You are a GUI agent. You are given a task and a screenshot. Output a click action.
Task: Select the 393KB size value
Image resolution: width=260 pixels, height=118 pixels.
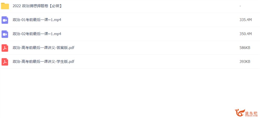tap(245, 62)
